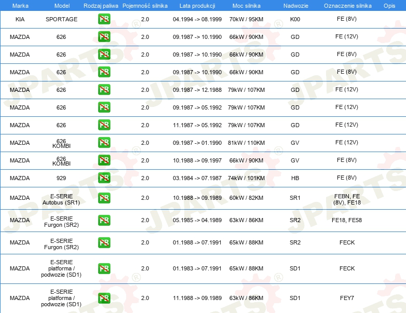
Task: Click the fuel icon in the 01.1983 -> 07.1991 platforma row
Action: (x=104, y=268)
